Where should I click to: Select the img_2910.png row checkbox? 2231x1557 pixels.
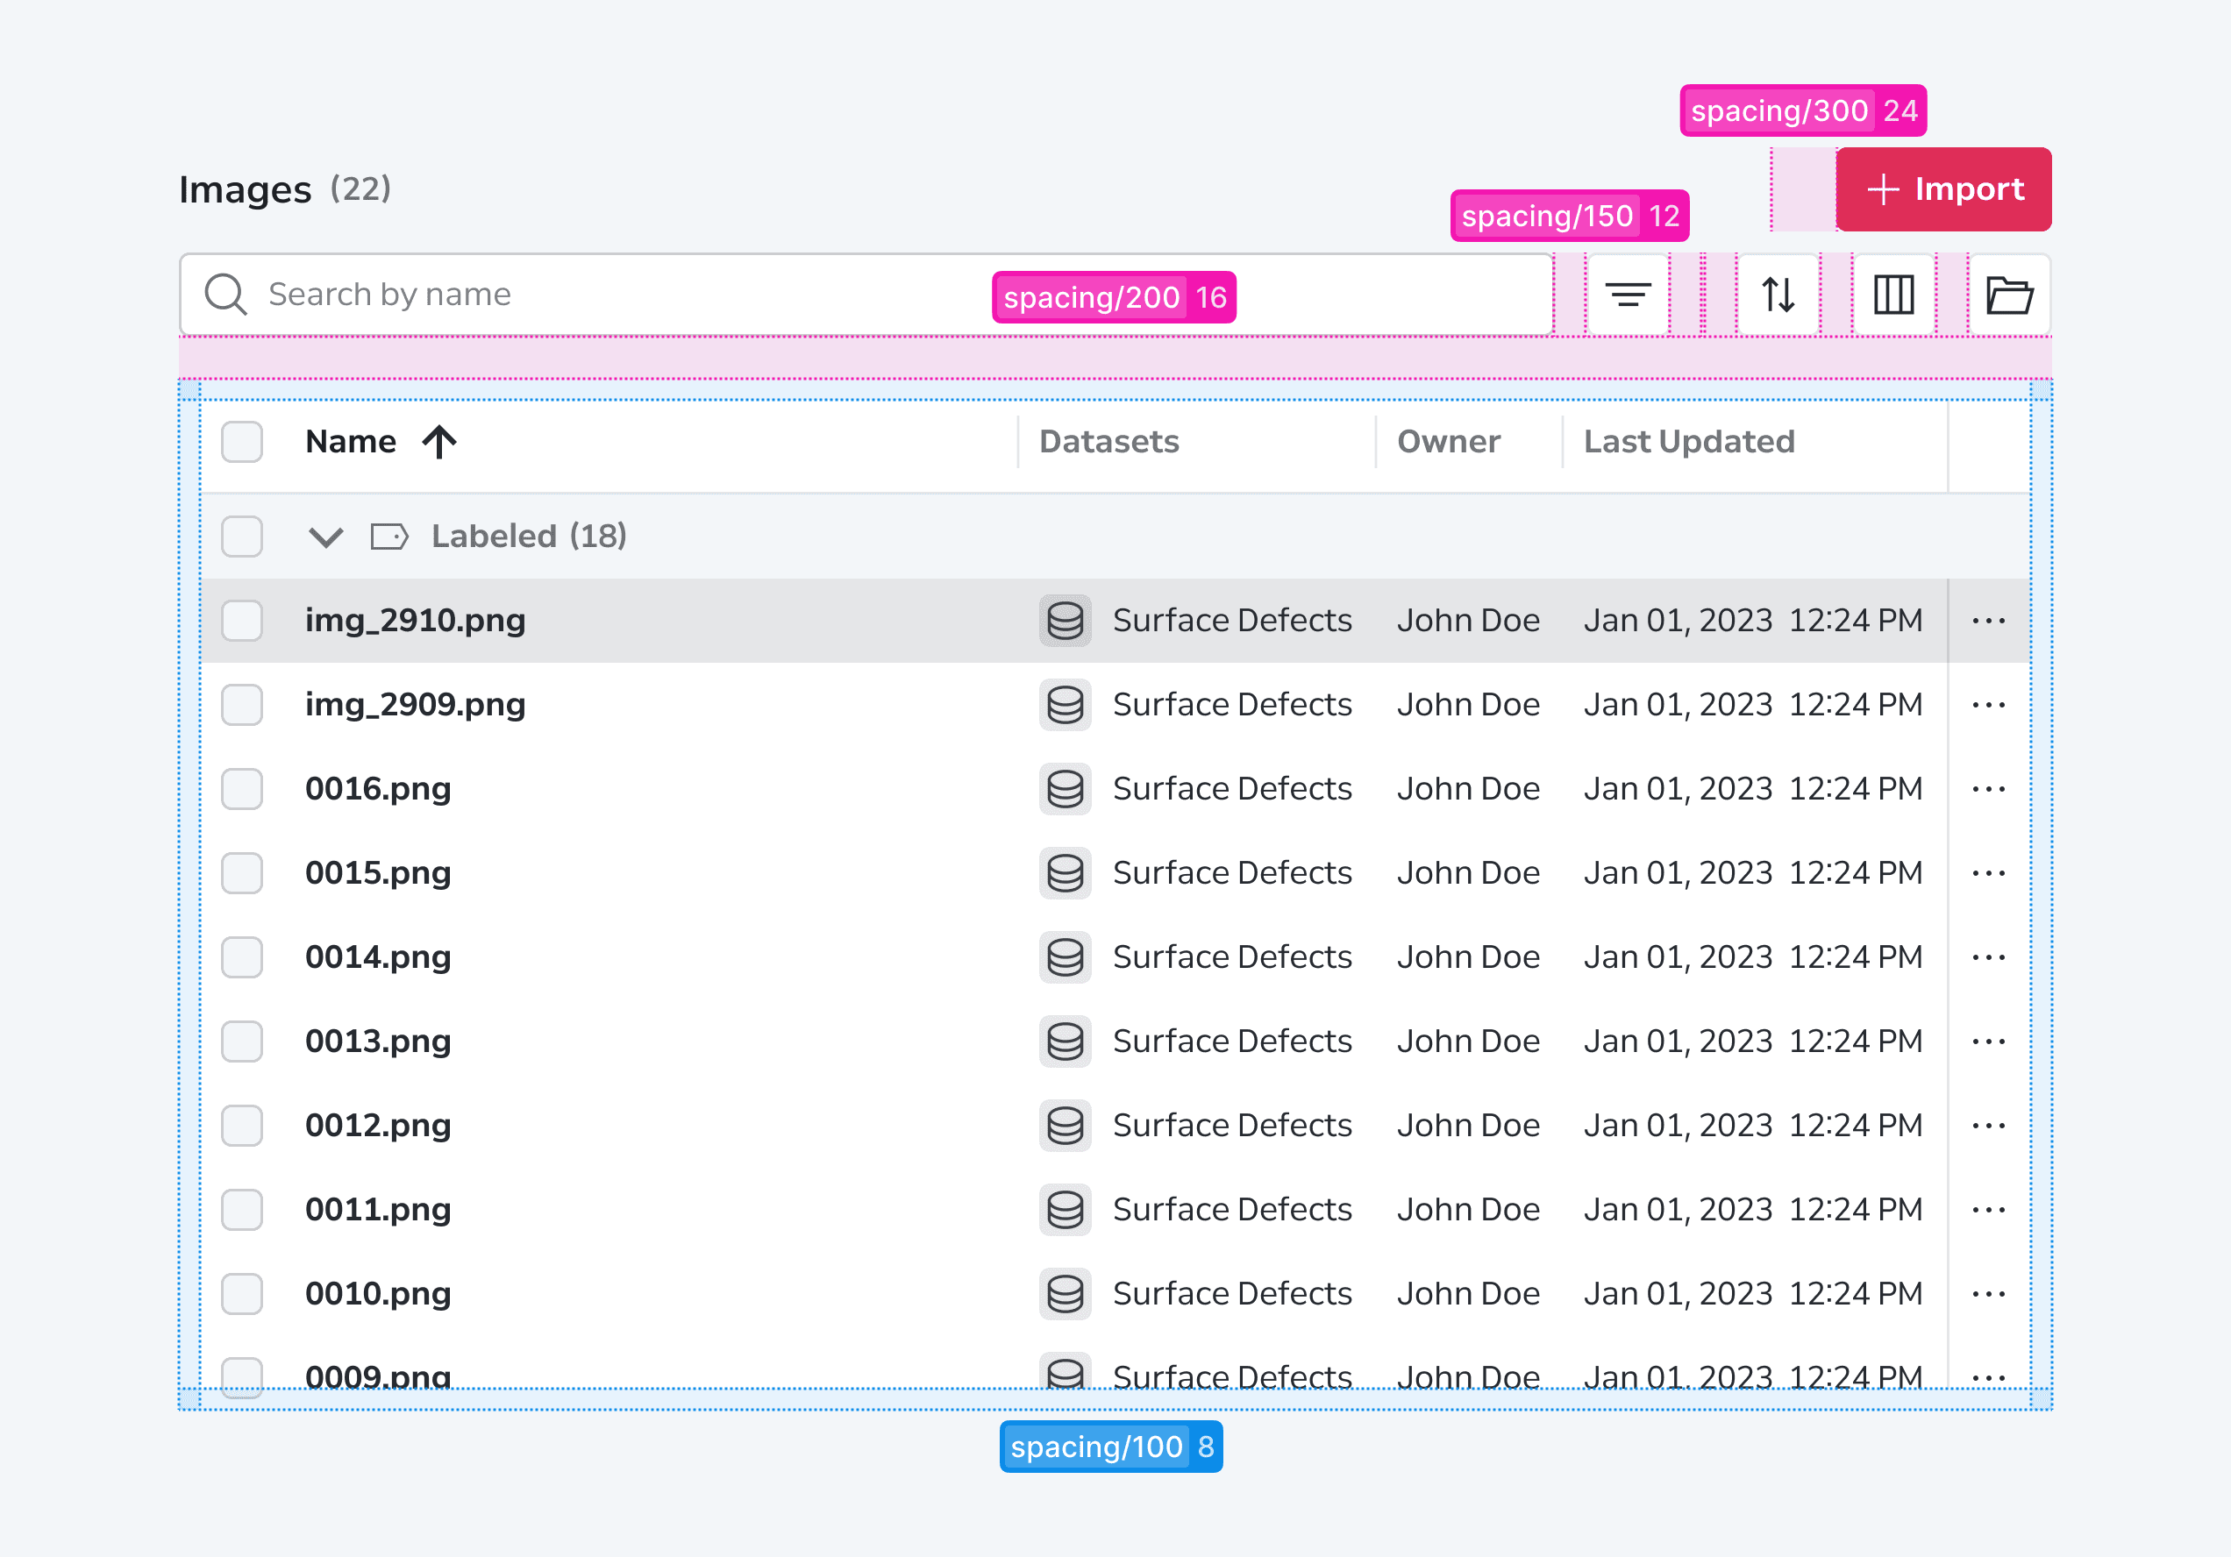click(242, 621)
